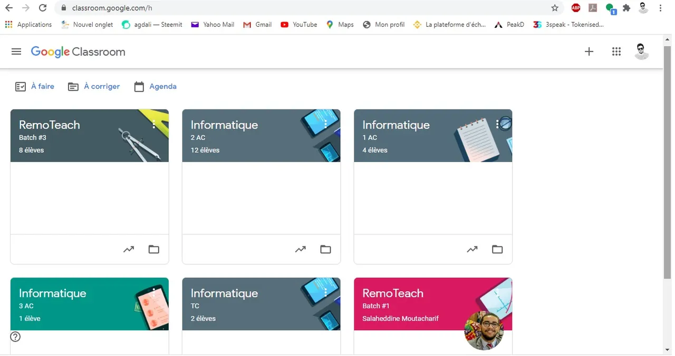The height and width of the screenshot is (356, 675).
Task: Click the PDF extension icon
Action: pyautogui.click(x=593, y=8)
